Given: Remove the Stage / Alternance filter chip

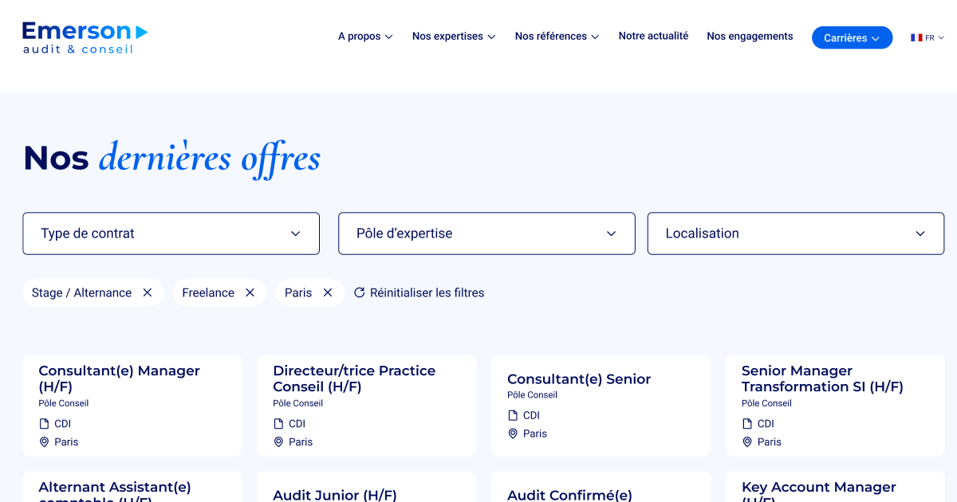Looking at the screenshot, I should coord(148,292).
